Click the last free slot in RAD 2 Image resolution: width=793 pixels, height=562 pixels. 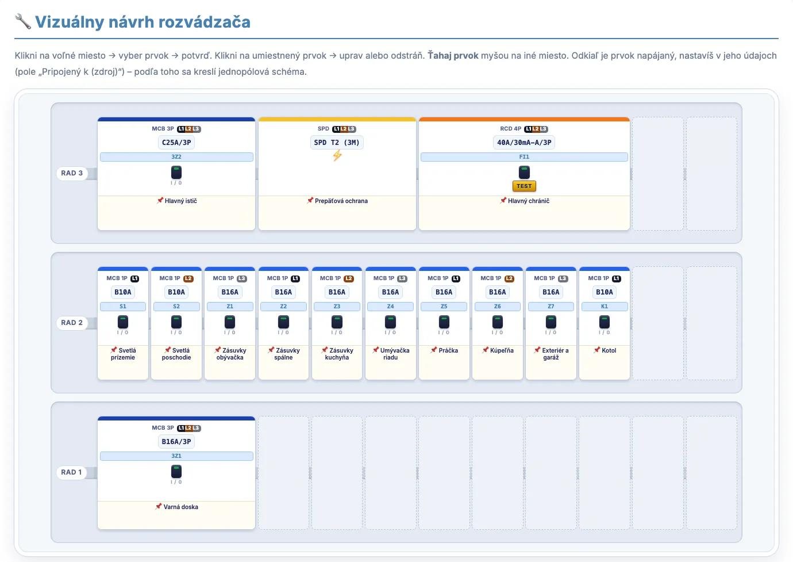pos(711,323)
